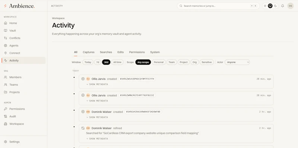Viewport: 298px width, 148px height.
Task: Filter scope by Sensitive
Action: click(x=207, y=62)
